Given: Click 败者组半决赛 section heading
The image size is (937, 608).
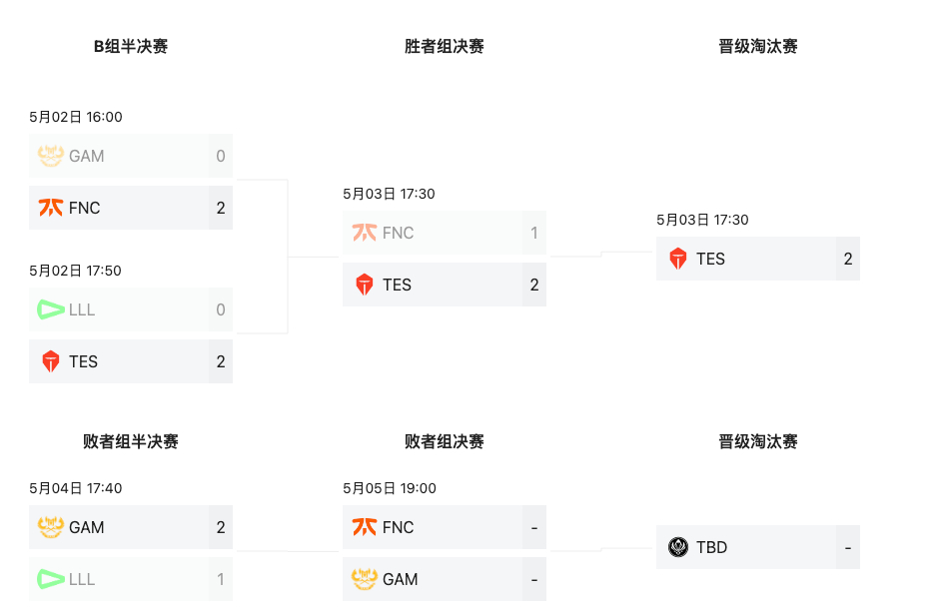Looking at the screenshot, I should pos(131,441).
